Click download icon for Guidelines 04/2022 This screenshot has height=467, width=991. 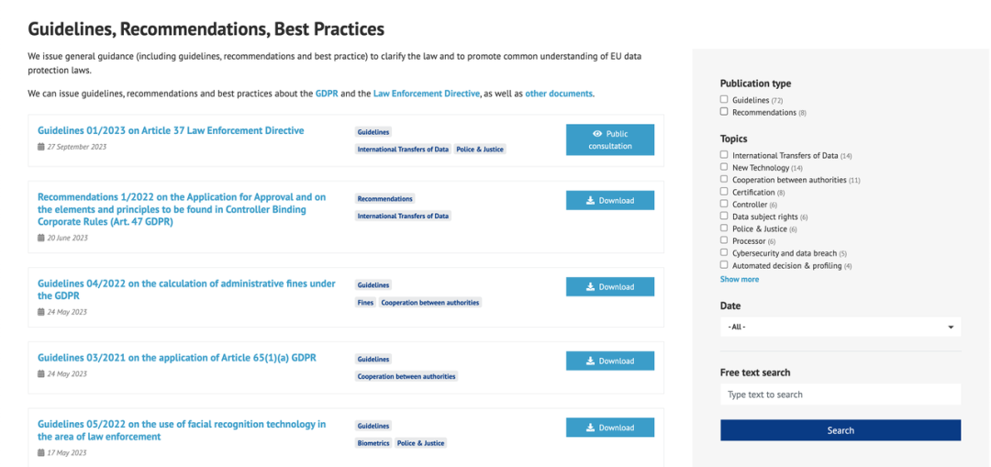tap(590, 287)
